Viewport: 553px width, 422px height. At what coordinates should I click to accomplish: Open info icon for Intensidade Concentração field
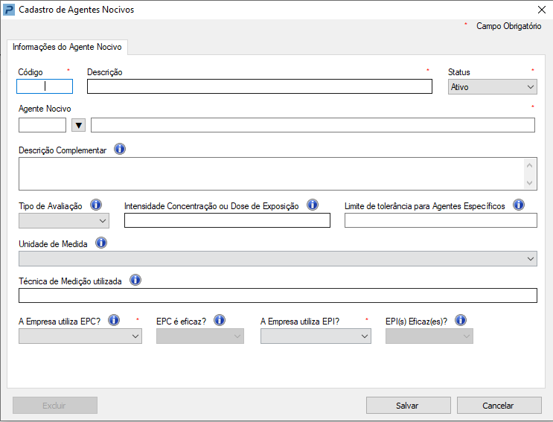[313, 205]
